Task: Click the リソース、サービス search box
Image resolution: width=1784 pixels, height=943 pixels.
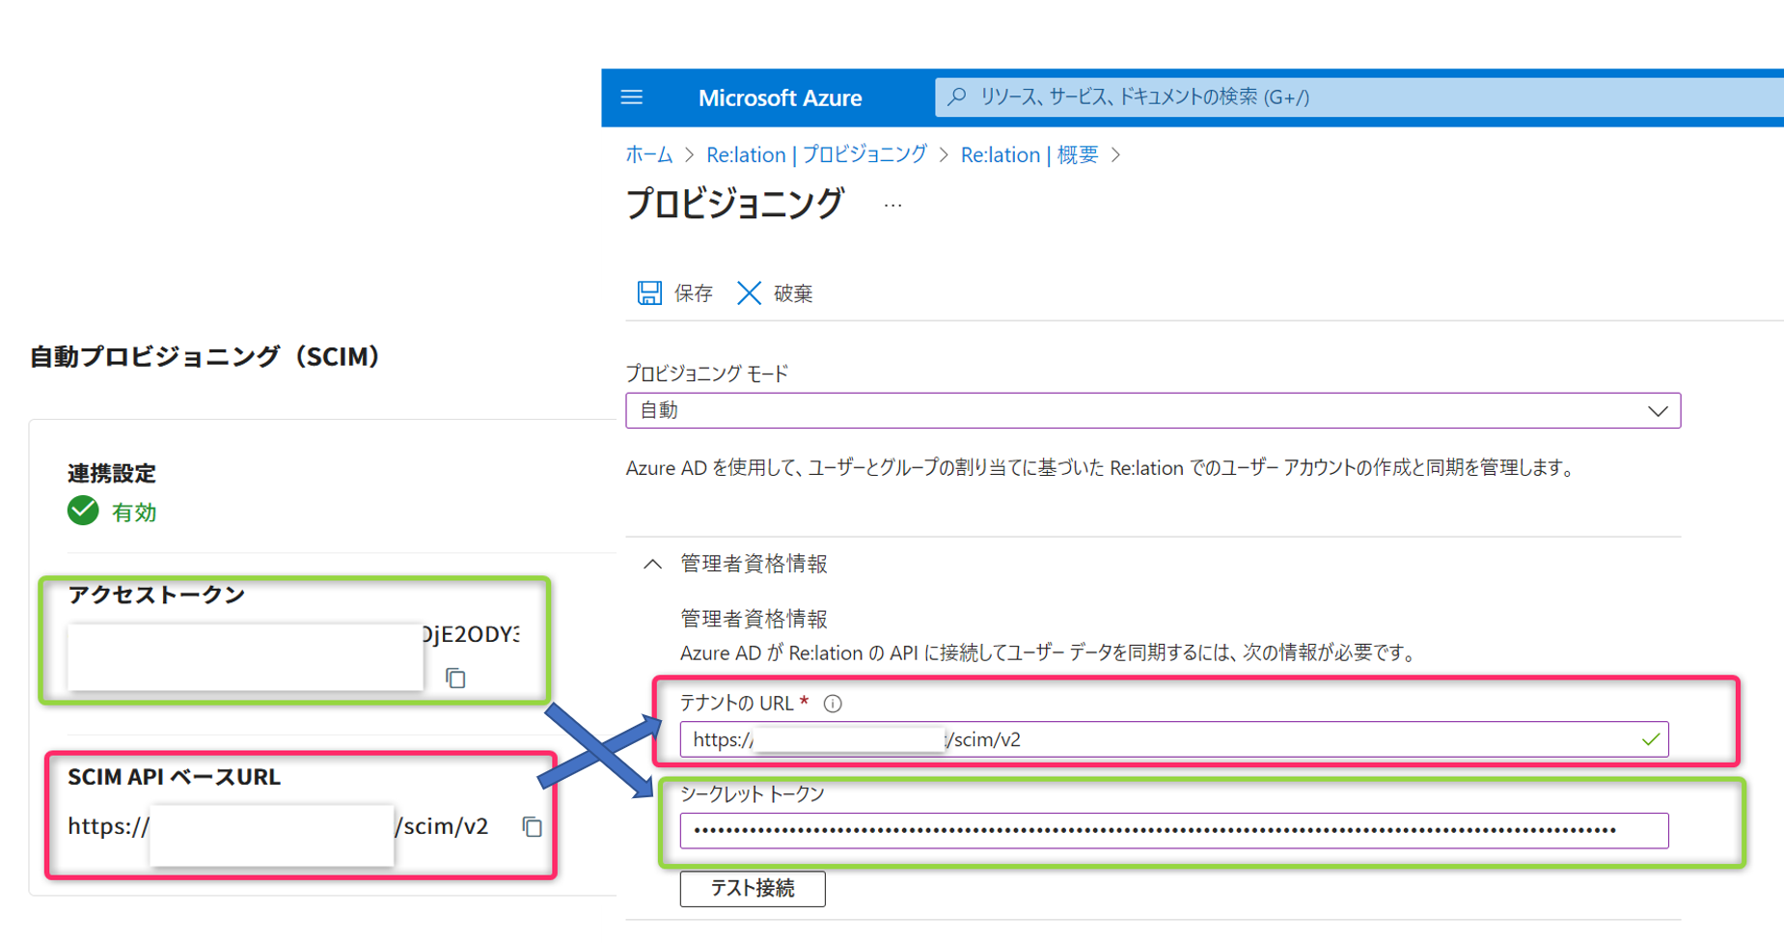Action: point(1351,97)
